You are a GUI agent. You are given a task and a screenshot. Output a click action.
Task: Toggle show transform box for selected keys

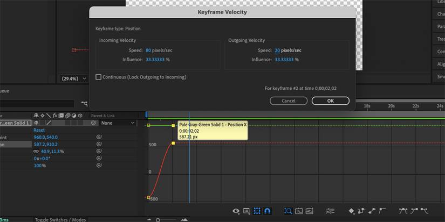click(x=257, y=211)
